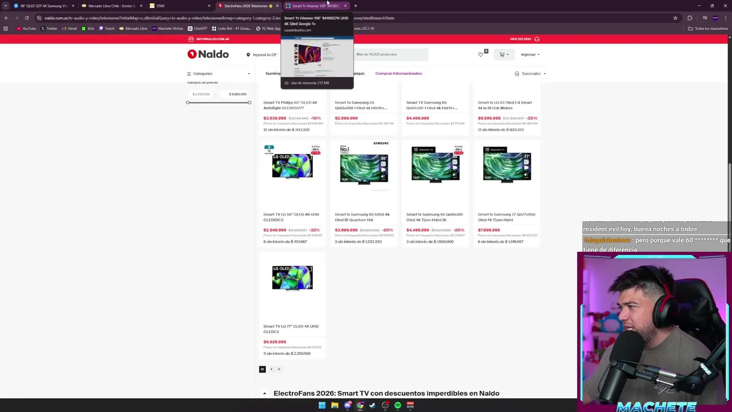Click the address bar site info icon
Screen dimensions: 732x412
point(39,18)
